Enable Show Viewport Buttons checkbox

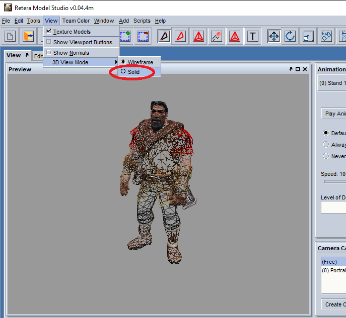[49, 42]
